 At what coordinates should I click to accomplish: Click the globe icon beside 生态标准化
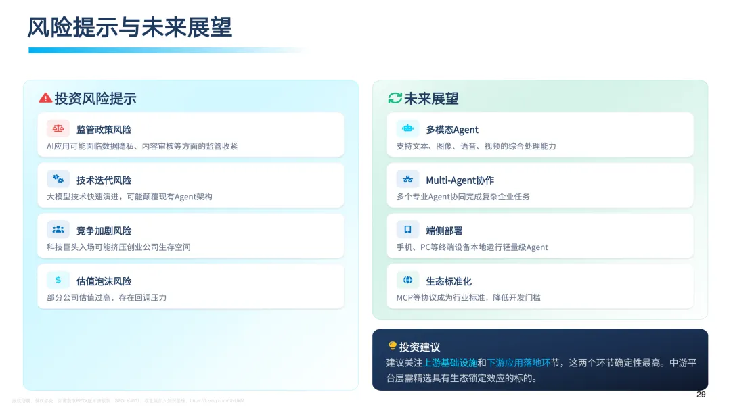pos(407,281)
